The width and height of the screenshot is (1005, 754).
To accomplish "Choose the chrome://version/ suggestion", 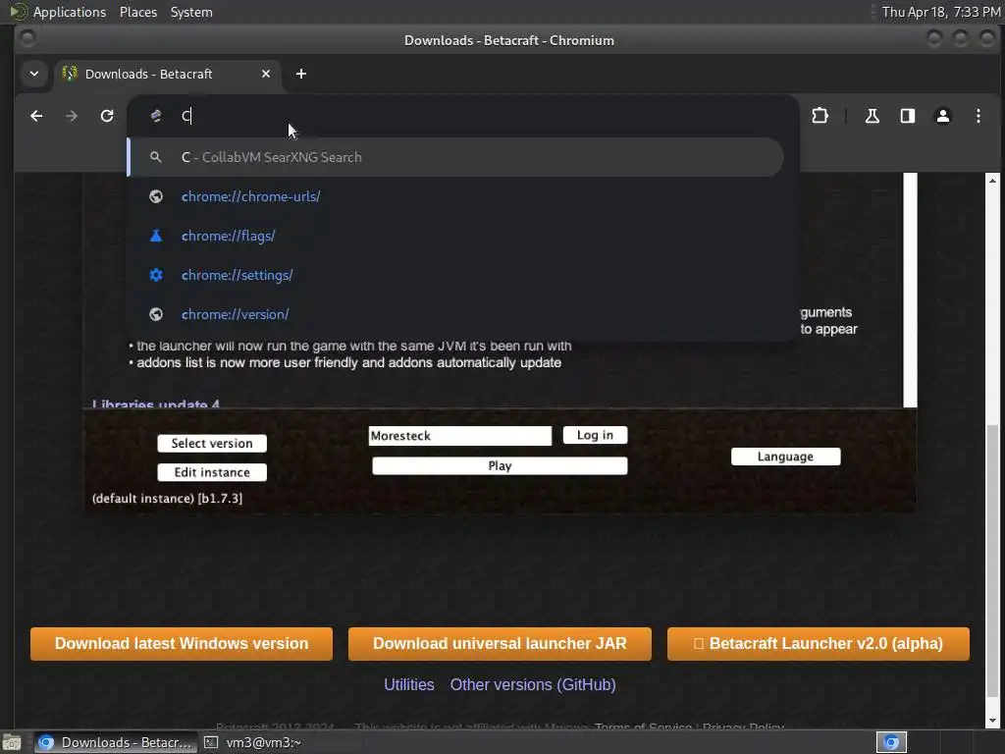I will point(455,314).
